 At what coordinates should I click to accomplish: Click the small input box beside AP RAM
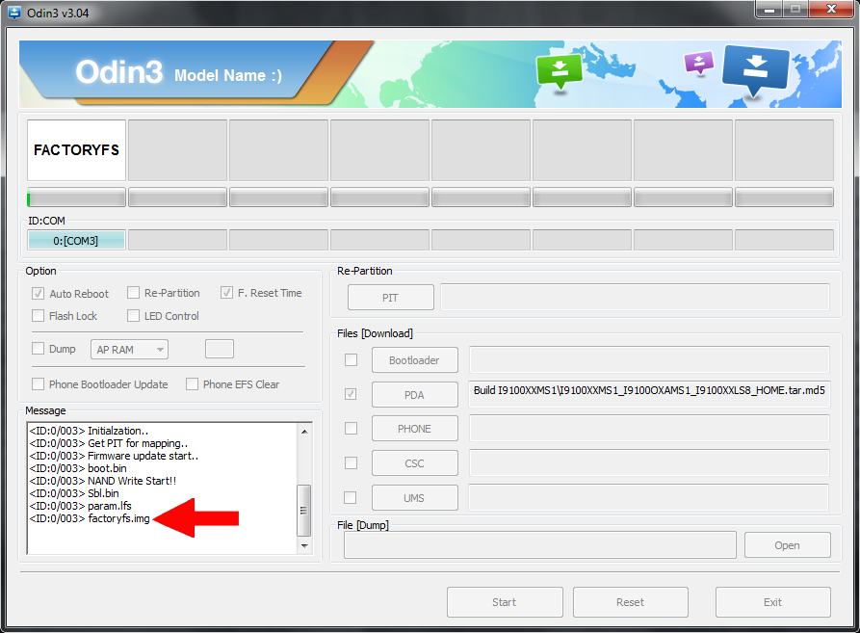pos(220,349)
